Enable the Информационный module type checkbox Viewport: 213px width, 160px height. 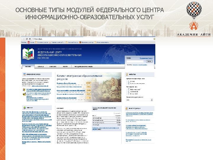pos(129,89)
